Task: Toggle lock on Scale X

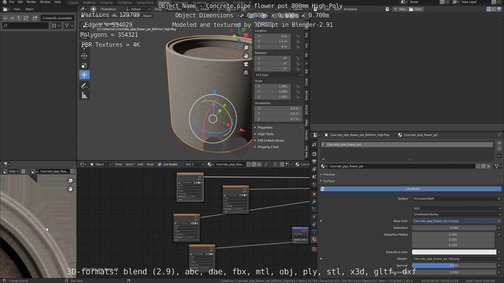Action: (298, 86)
